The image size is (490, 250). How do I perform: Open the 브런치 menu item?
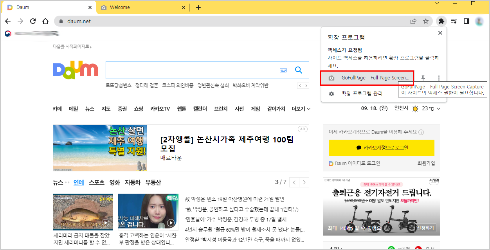(221, 109)
